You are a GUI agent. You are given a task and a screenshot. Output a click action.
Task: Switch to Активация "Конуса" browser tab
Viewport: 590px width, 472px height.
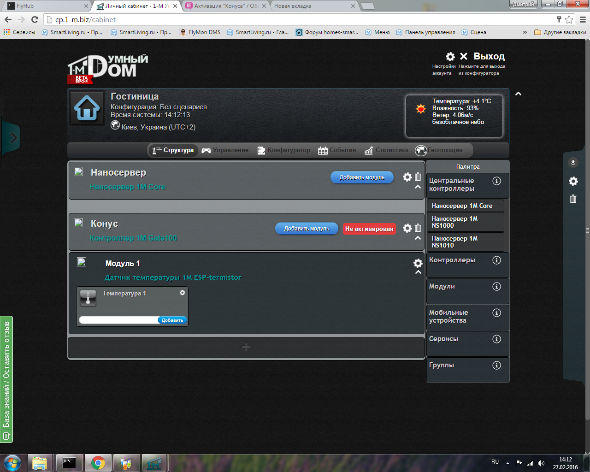point(224,6)
